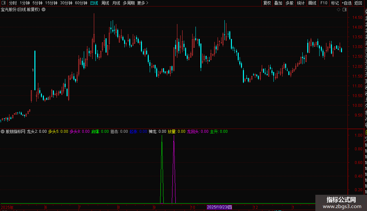367x211 pixels.
Task: Click the 14.50 price axis label
Action: [357, 18]
